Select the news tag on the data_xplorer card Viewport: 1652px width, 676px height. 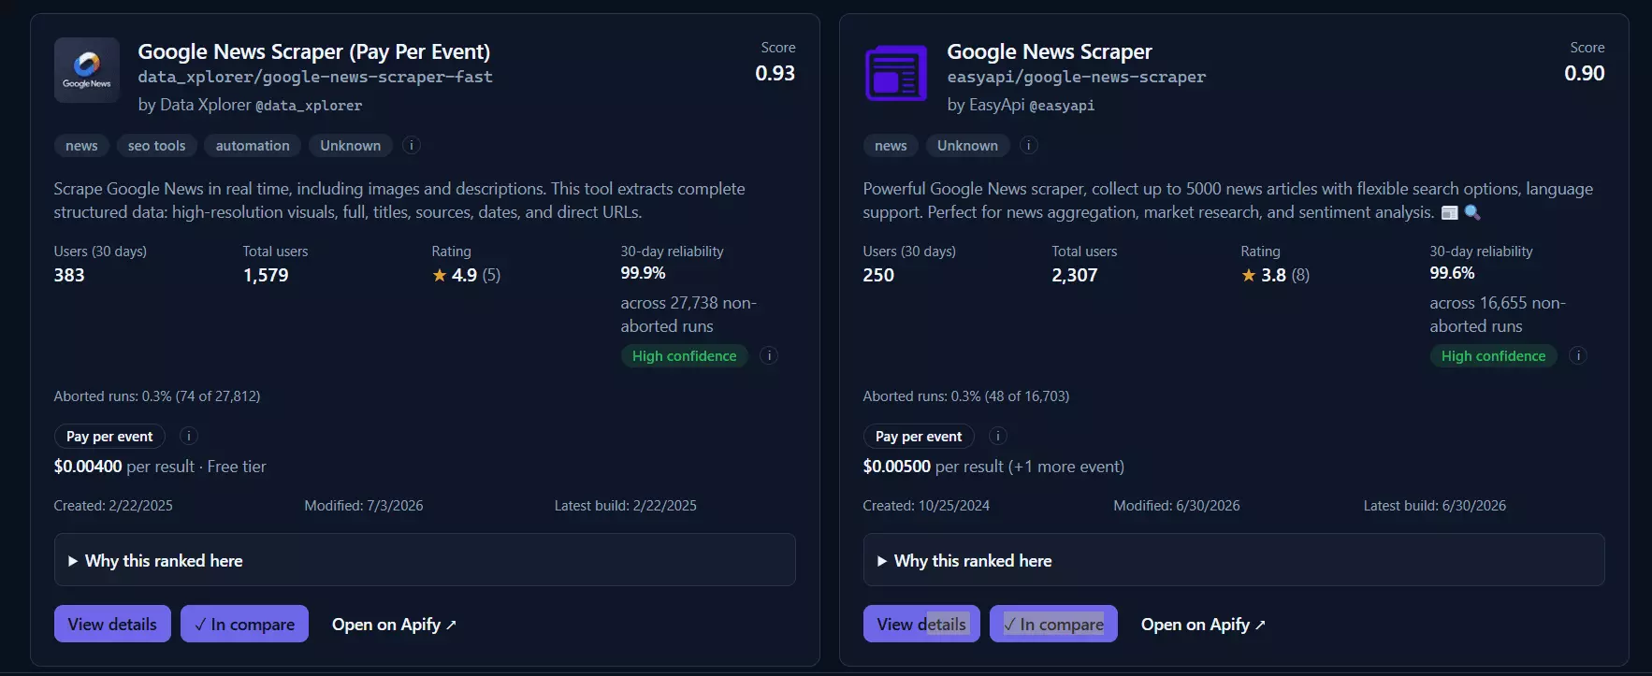pos(81,146)
